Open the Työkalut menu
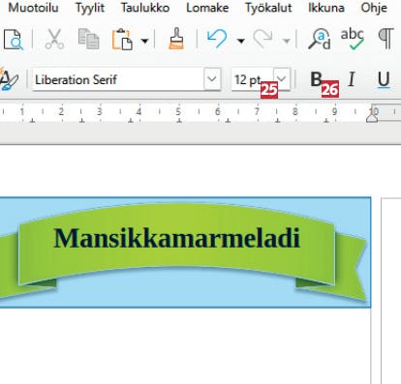 pos(268,8)
